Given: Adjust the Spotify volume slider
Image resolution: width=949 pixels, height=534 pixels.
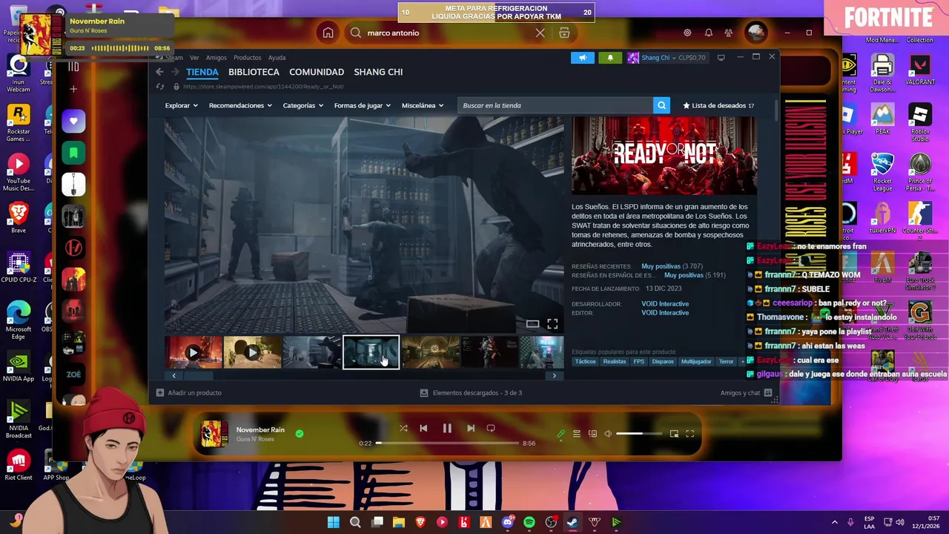Looking at the screenshot, I should (640, 434).
